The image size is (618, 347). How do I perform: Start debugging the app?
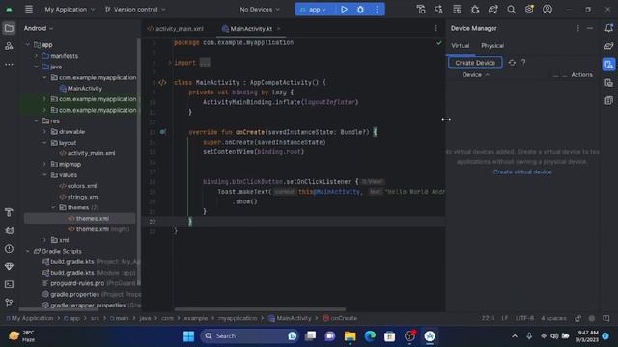pyautogui.click(x=360, y=9)
